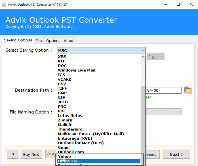Choose Thunderbird as saving option

coord(99,129)
